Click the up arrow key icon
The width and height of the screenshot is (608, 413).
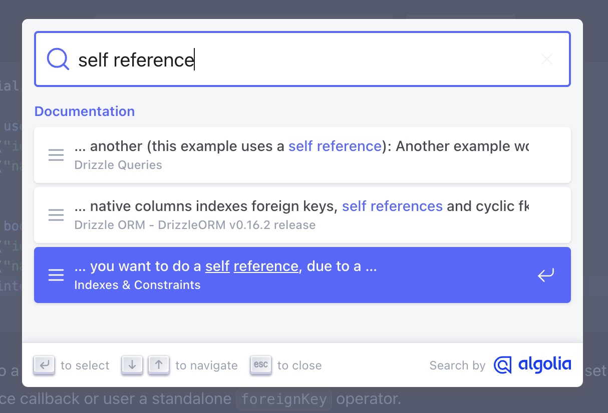pyautogui.click(x=159, y=365)
